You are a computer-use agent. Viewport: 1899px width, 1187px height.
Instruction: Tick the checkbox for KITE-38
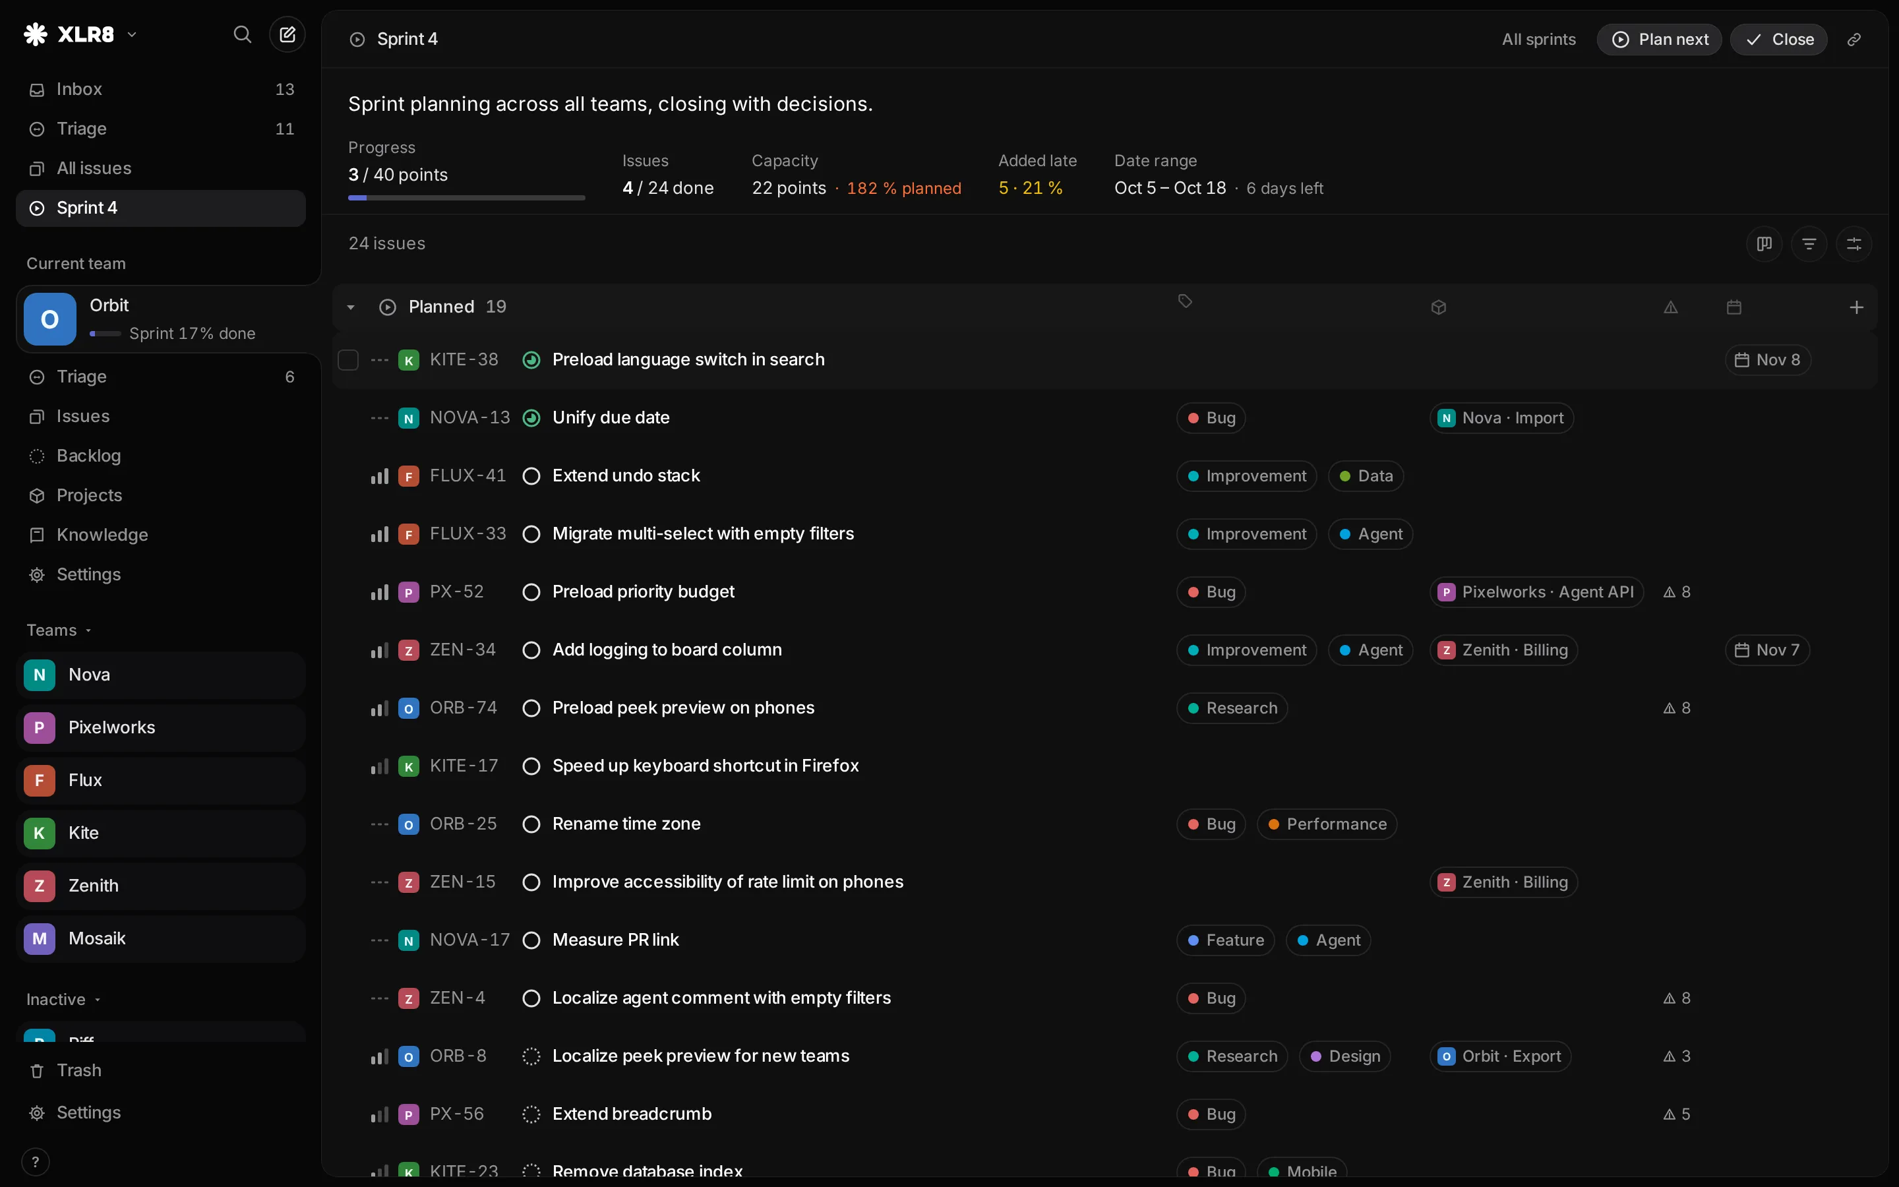(x=347, y=359)
